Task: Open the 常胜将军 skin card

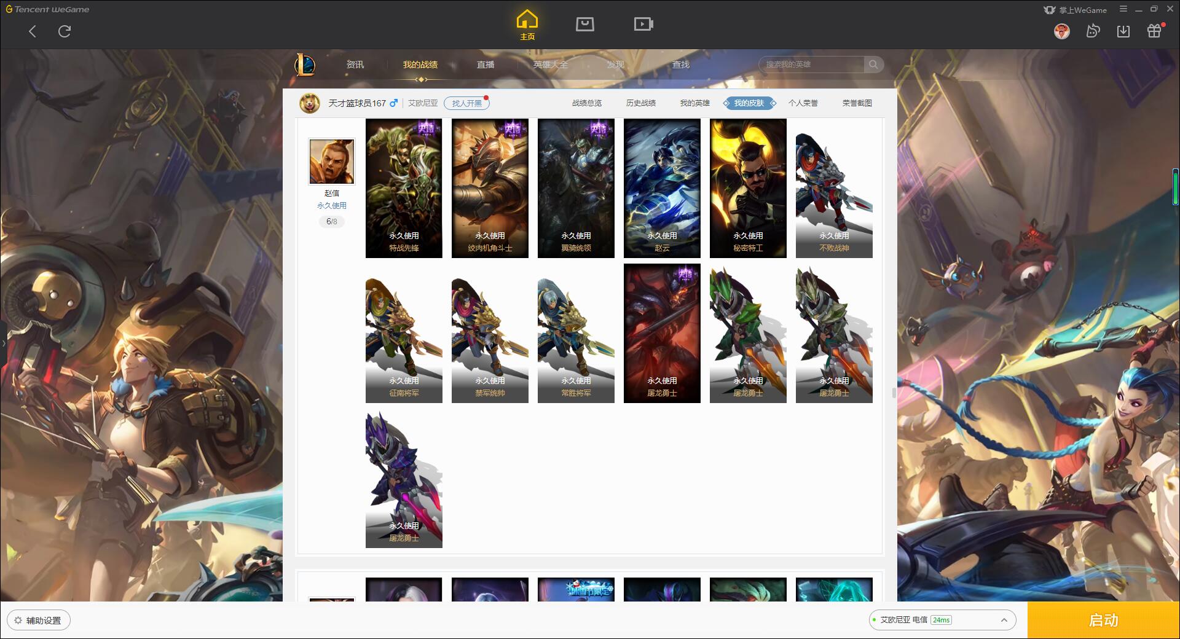Action: [x=576, y=333]
